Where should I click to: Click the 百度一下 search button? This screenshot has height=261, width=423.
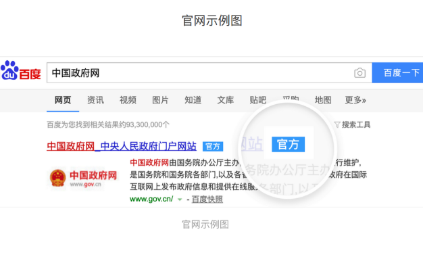tap(397, 73)
